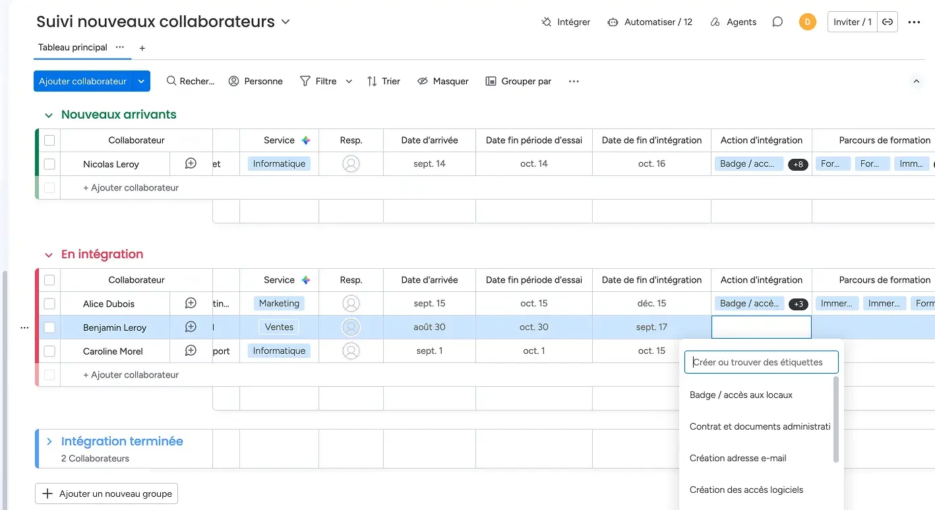
Task: Expand the Intégration terminée group
Action: click(x=49, y=441)
